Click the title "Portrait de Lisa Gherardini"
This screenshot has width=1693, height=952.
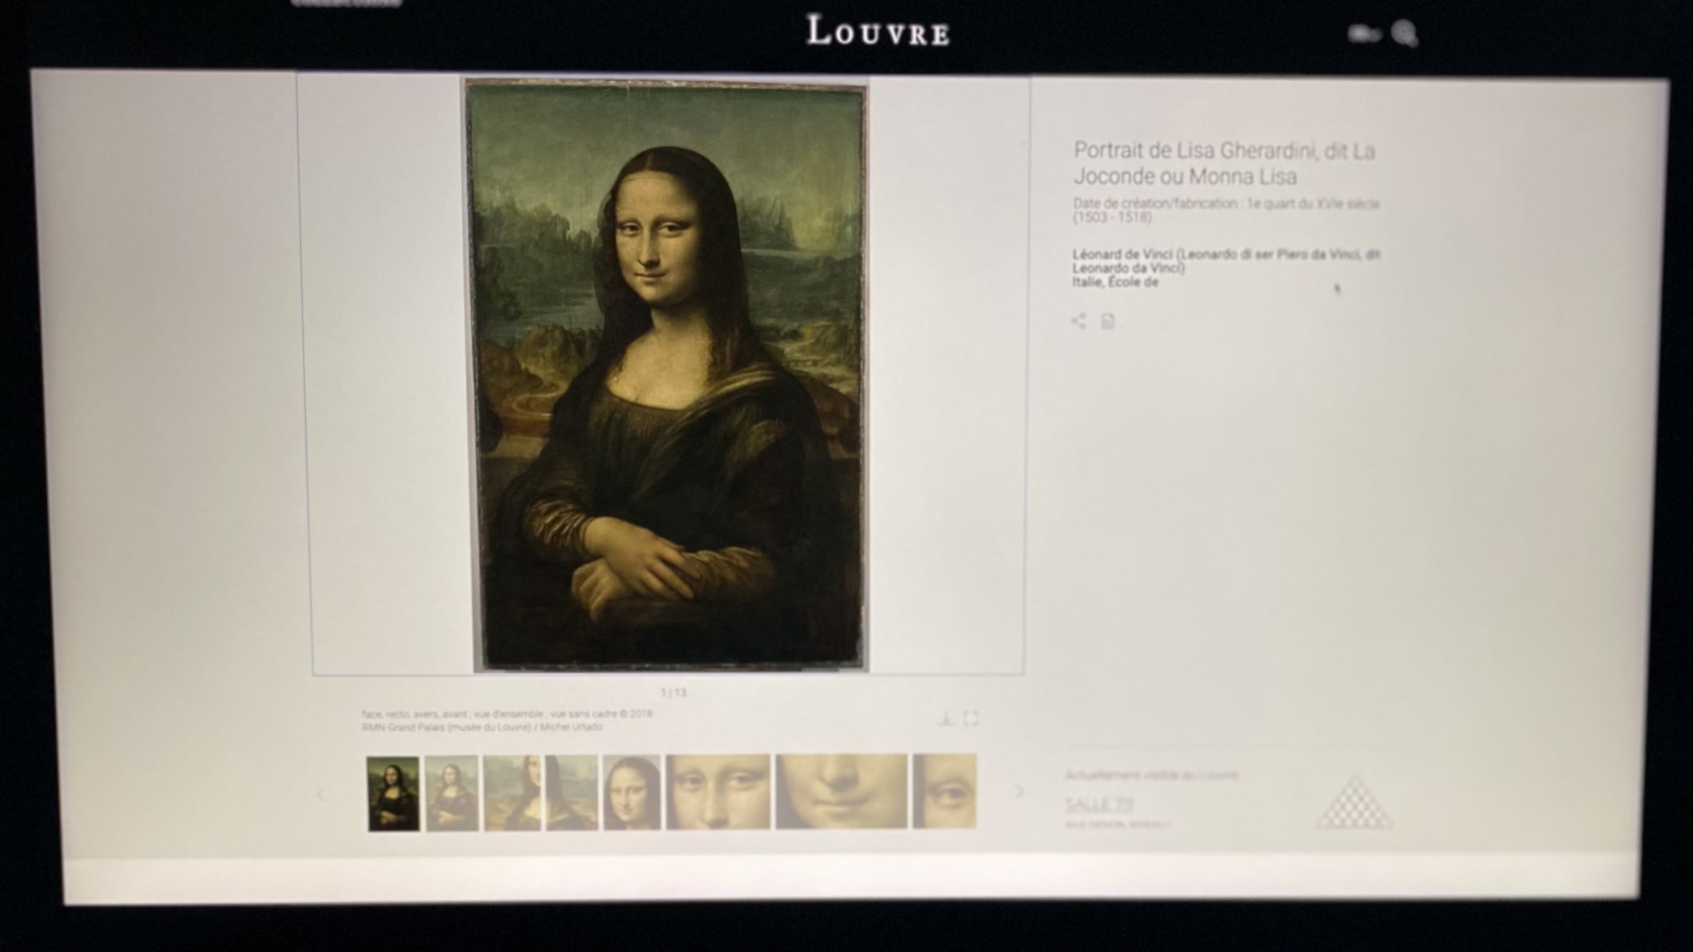coord(1224,164)
